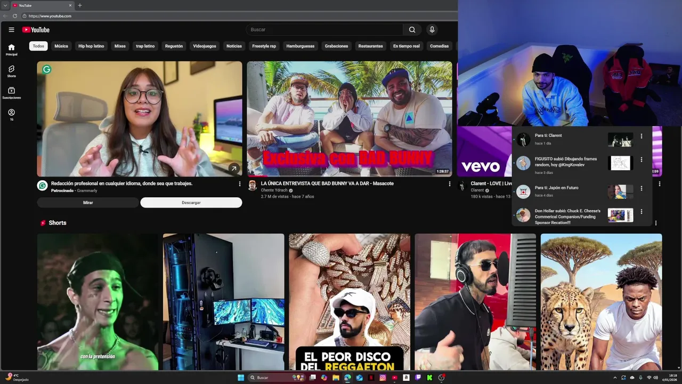Open the gaming PC setup short
The image size is (682, 384).
224,302
